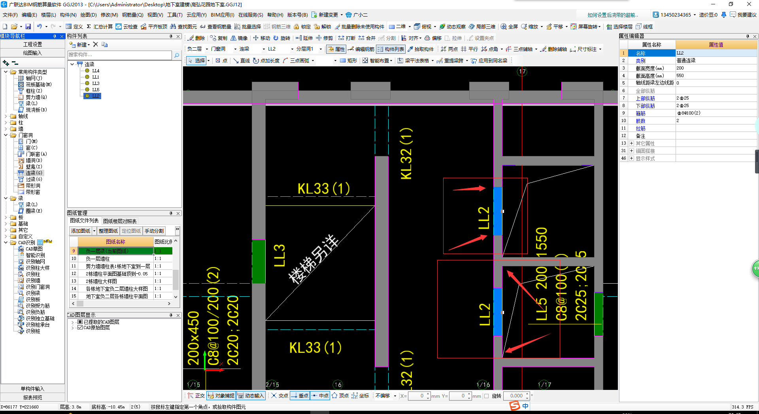
Task: Expand 其它属性 property group
Action: 631,143
